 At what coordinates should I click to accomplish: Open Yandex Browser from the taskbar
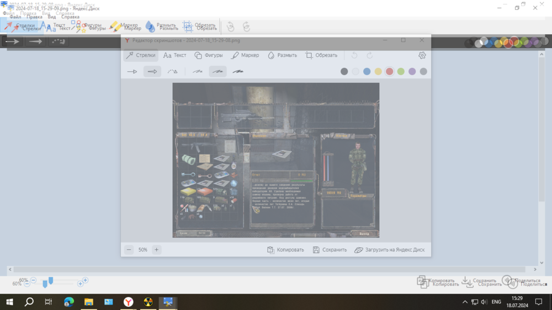click(128, 302)
